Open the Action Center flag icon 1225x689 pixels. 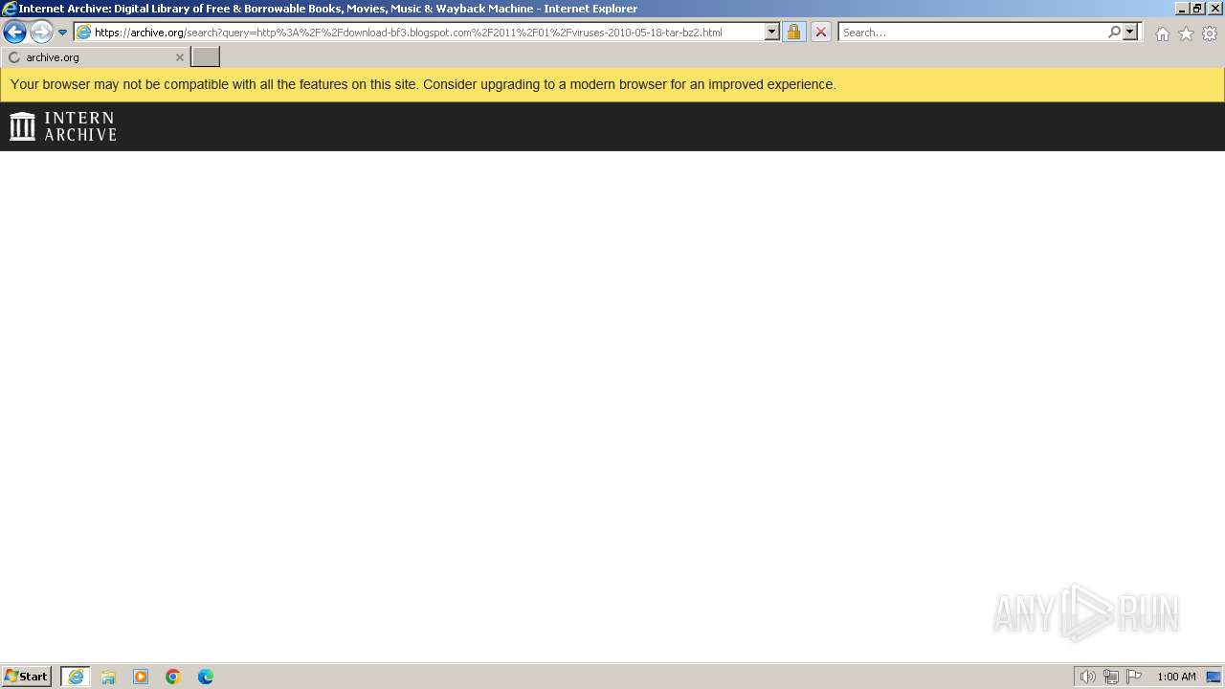[x=1134, y=677]
